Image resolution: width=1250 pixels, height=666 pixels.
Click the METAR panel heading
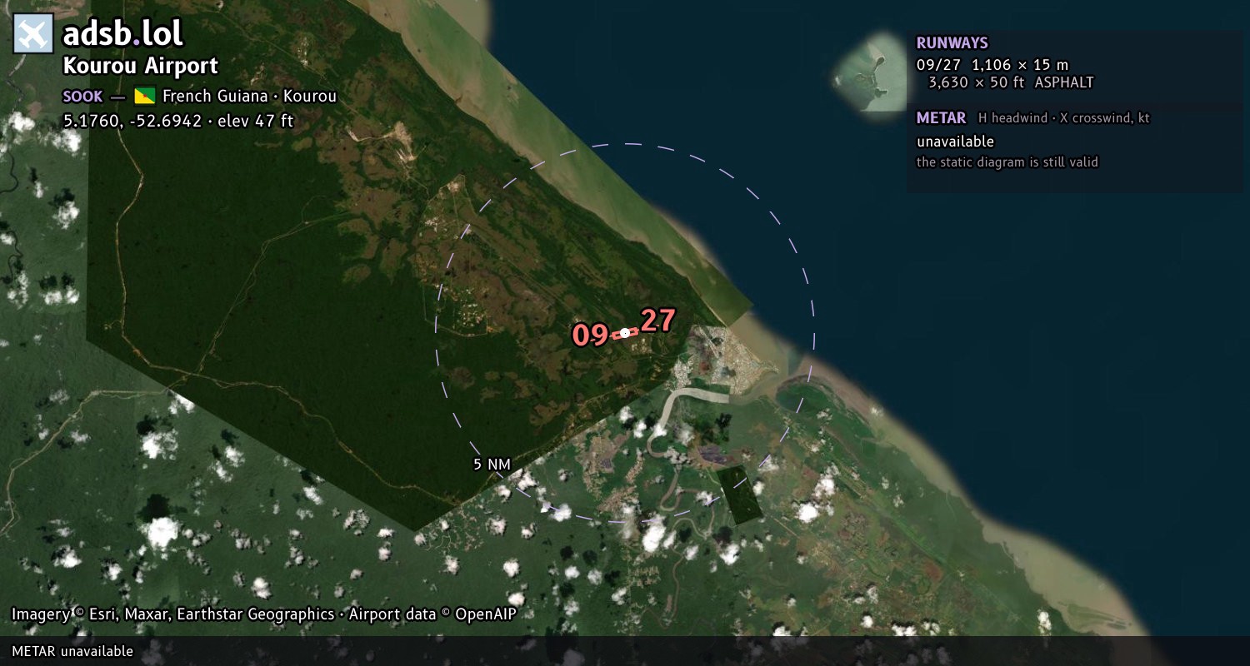(x=941, y=118)
